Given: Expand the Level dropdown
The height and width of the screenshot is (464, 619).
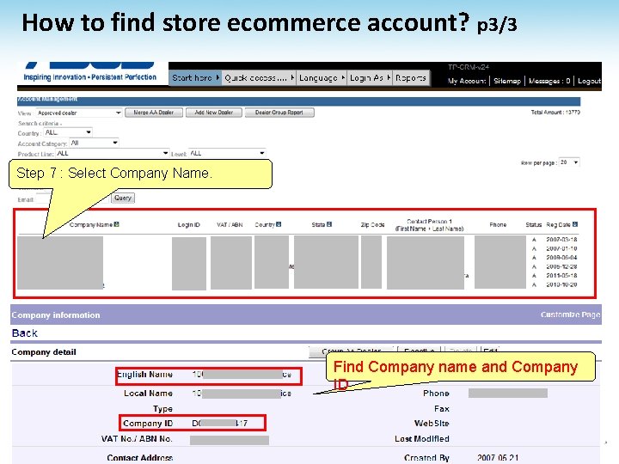Looking at the screenshot, I should click(x=227, y=153).
